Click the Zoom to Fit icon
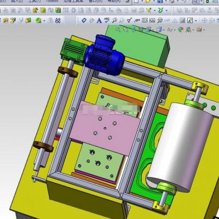The width and height of the screenshot is (219, 219). (x=118, y=29)
